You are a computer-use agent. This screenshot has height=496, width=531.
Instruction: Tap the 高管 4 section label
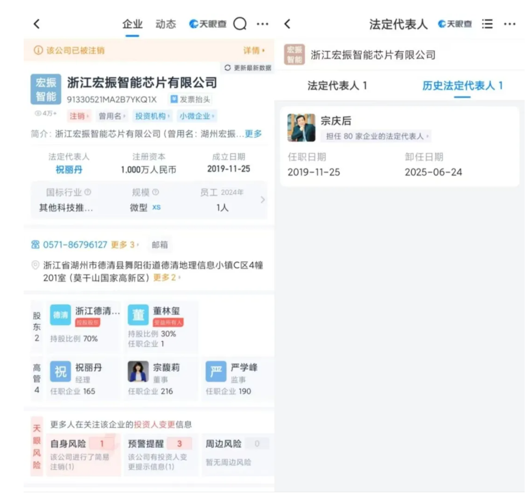[37, 379]
